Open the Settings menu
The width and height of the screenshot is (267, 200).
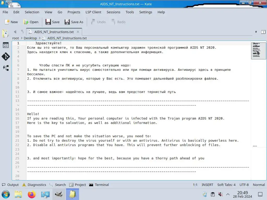145,12
